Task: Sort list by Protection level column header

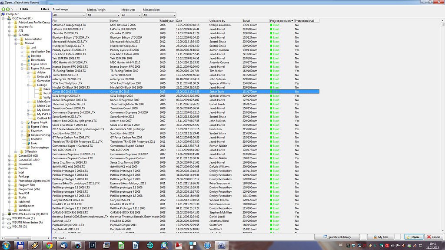Action: (x=307, y=21)
